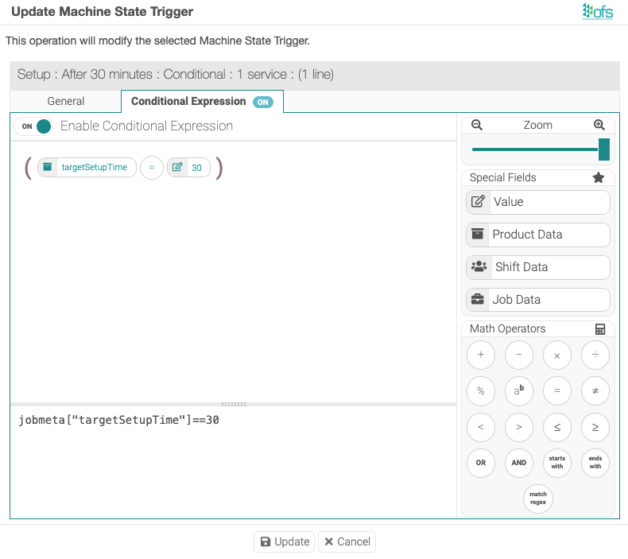Add a Product Data field

click(x=538, y=235)
